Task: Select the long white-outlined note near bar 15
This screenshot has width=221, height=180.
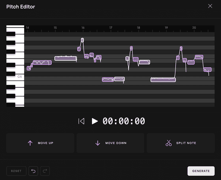Action: (x=66, y=58)
